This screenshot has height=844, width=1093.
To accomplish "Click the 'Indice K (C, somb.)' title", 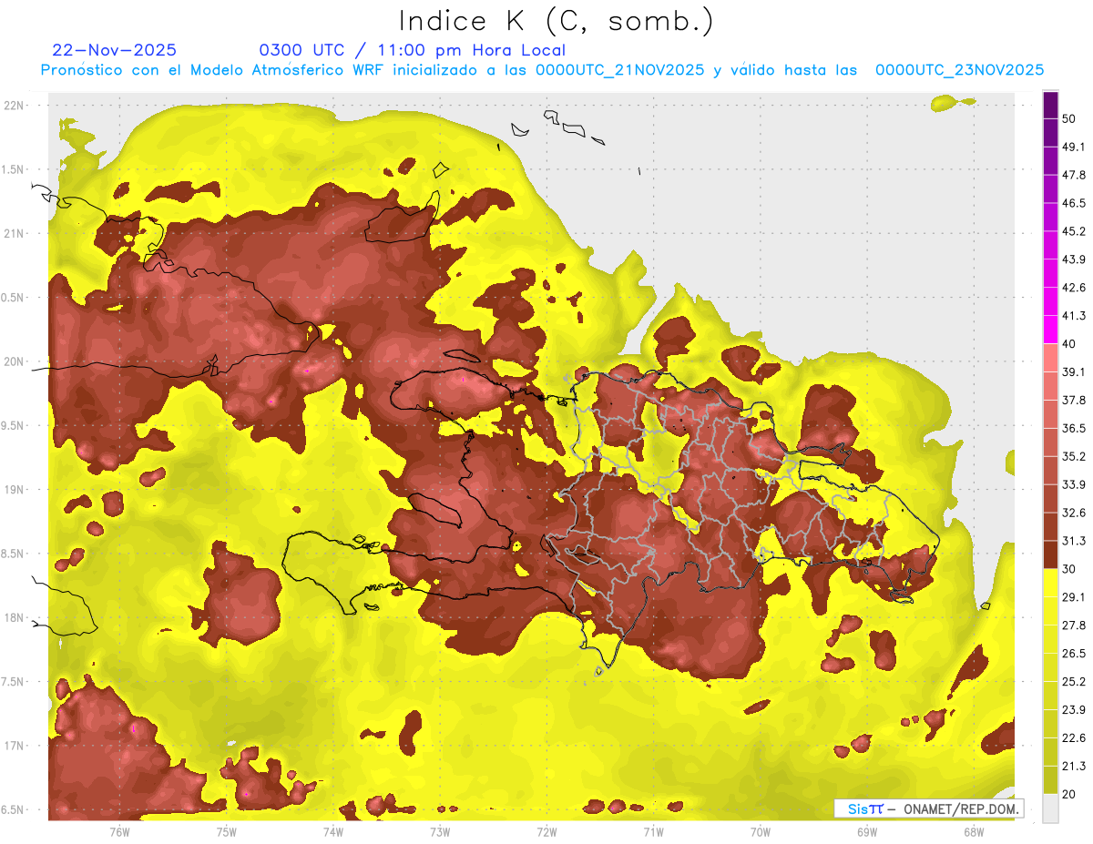I will (x=557, y=21).
